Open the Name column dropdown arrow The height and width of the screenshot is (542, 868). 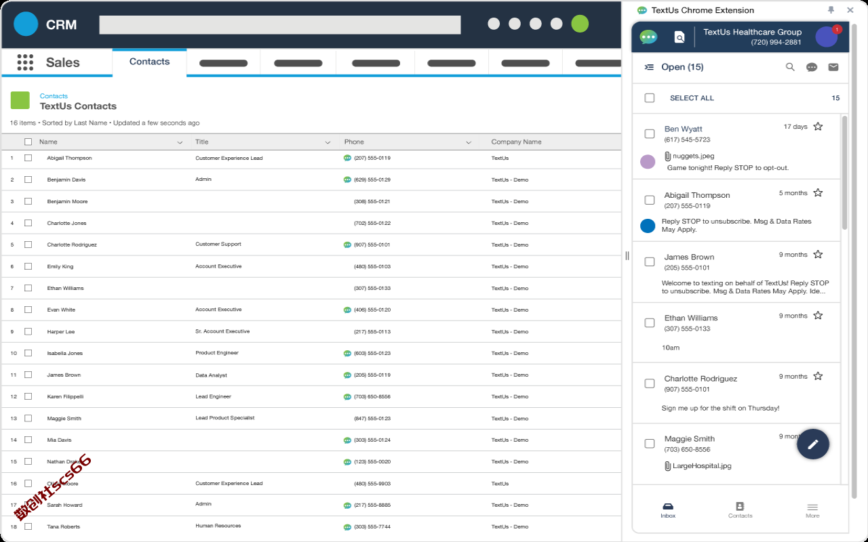180,142
